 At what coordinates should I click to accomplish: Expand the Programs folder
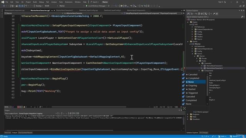[188, 114]
